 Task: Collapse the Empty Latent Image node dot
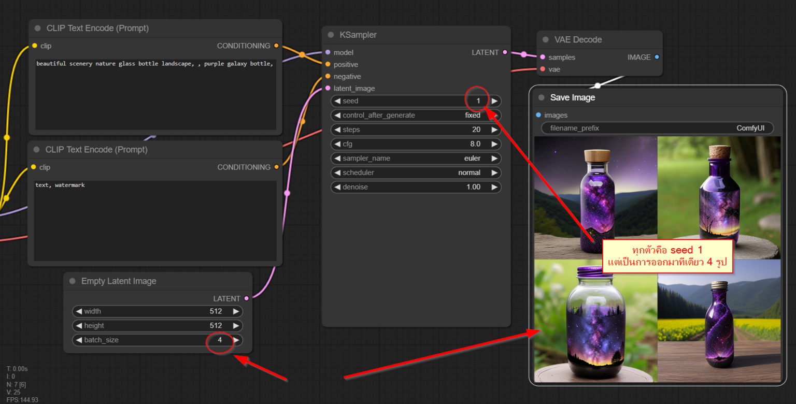click(x=73, y=281)
